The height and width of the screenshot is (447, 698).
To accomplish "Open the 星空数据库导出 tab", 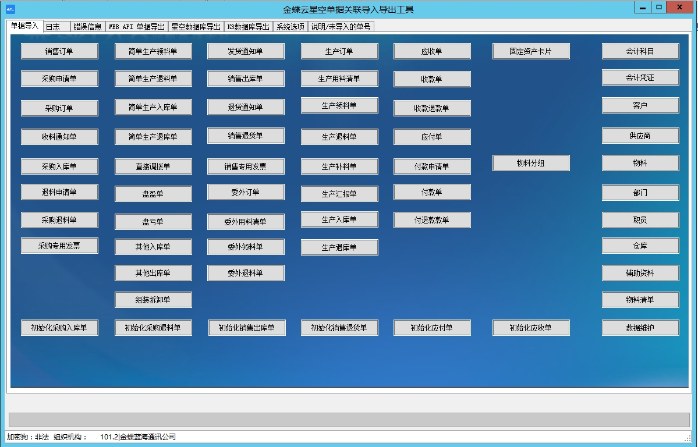I will click(196, 27).
